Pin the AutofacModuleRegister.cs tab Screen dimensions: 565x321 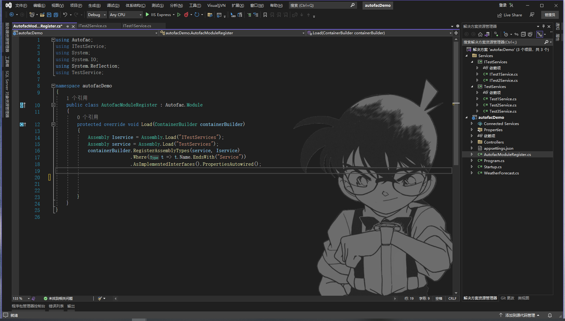68,26
